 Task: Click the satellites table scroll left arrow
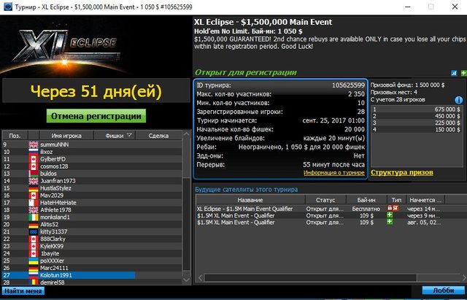point(200,278)
